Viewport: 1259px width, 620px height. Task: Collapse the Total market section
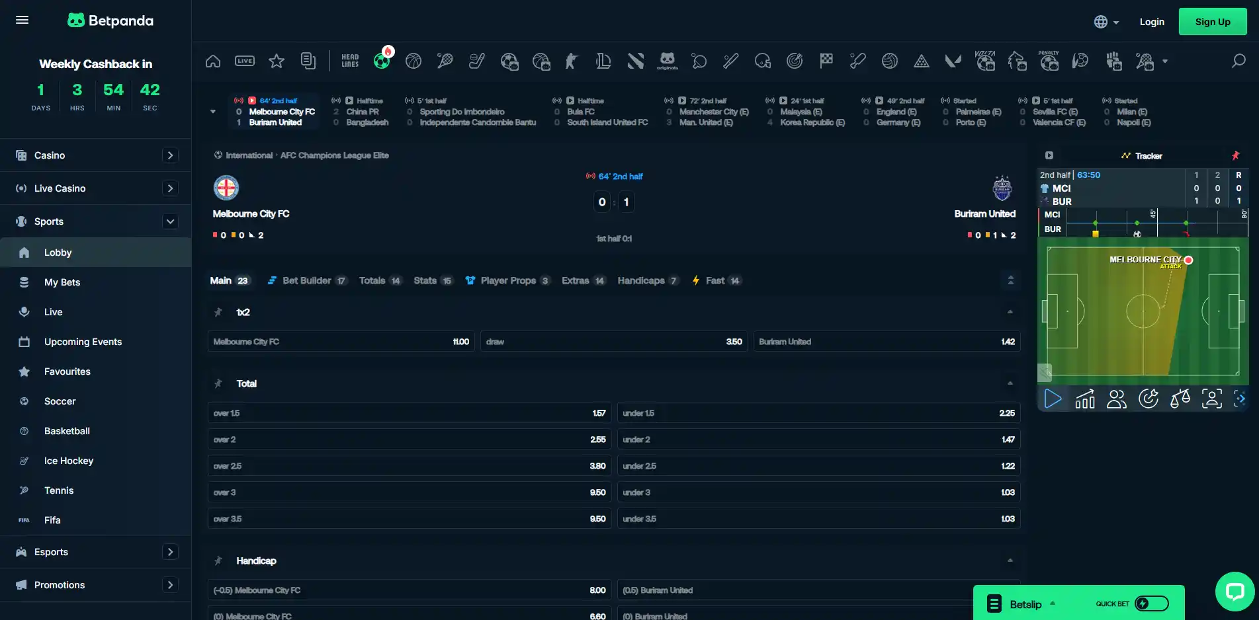1010,383
